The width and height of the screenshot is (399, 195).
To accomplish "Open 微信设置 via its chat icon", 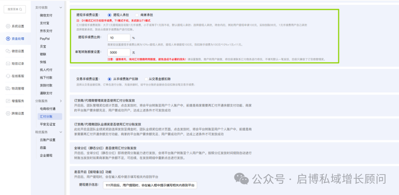I will click(x=8, y=51).
